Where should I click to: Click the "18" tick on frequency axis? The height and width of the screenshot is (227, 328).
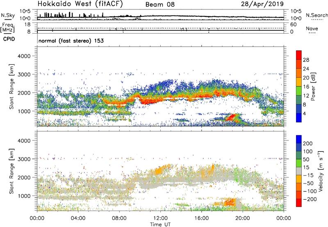27,25
